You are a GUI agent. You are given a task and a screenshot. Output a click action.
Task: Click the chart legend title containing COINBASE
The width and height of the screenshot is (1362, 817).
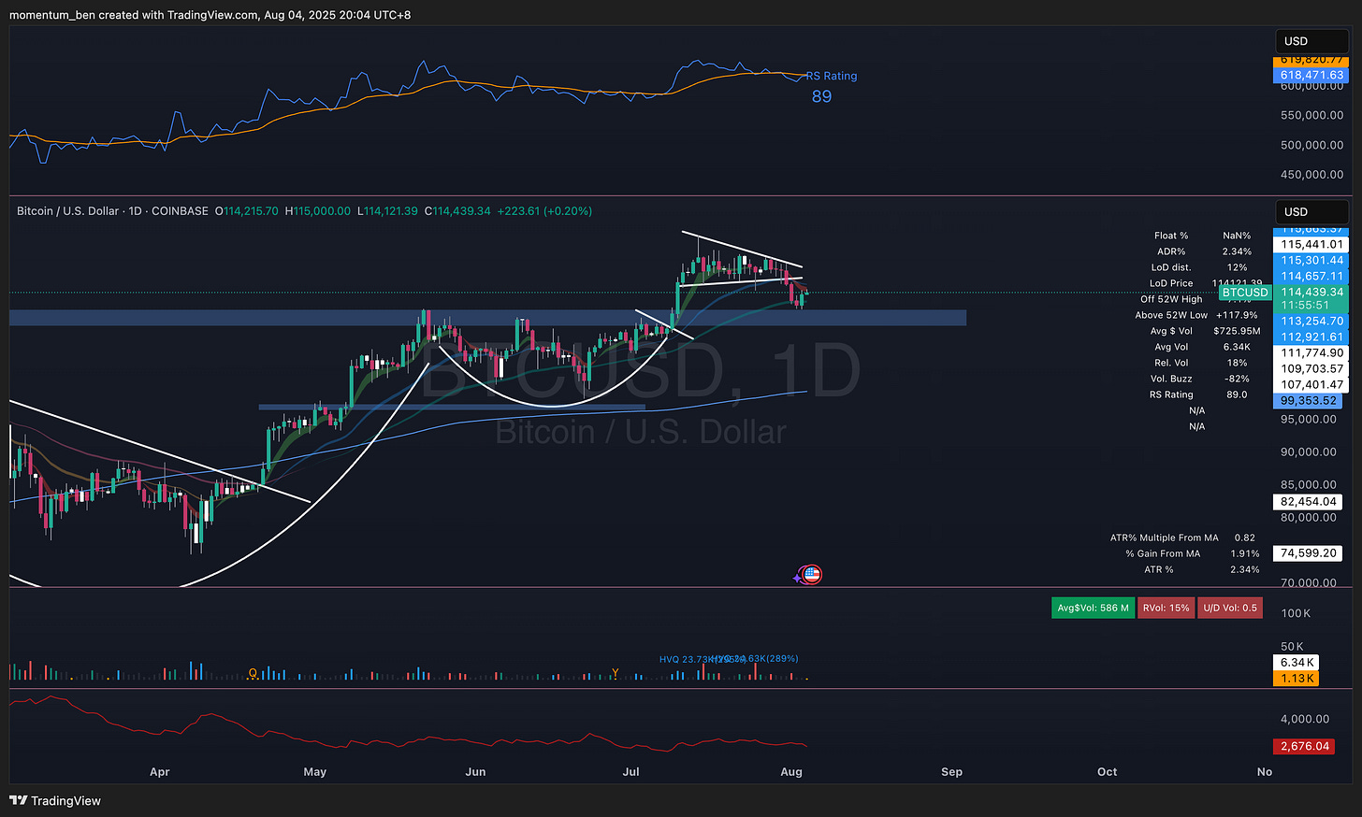pos(112,211)
